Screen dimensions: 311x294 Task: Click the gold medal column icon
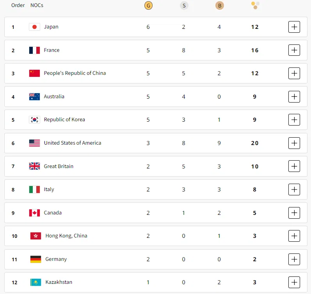coord(148,5)
